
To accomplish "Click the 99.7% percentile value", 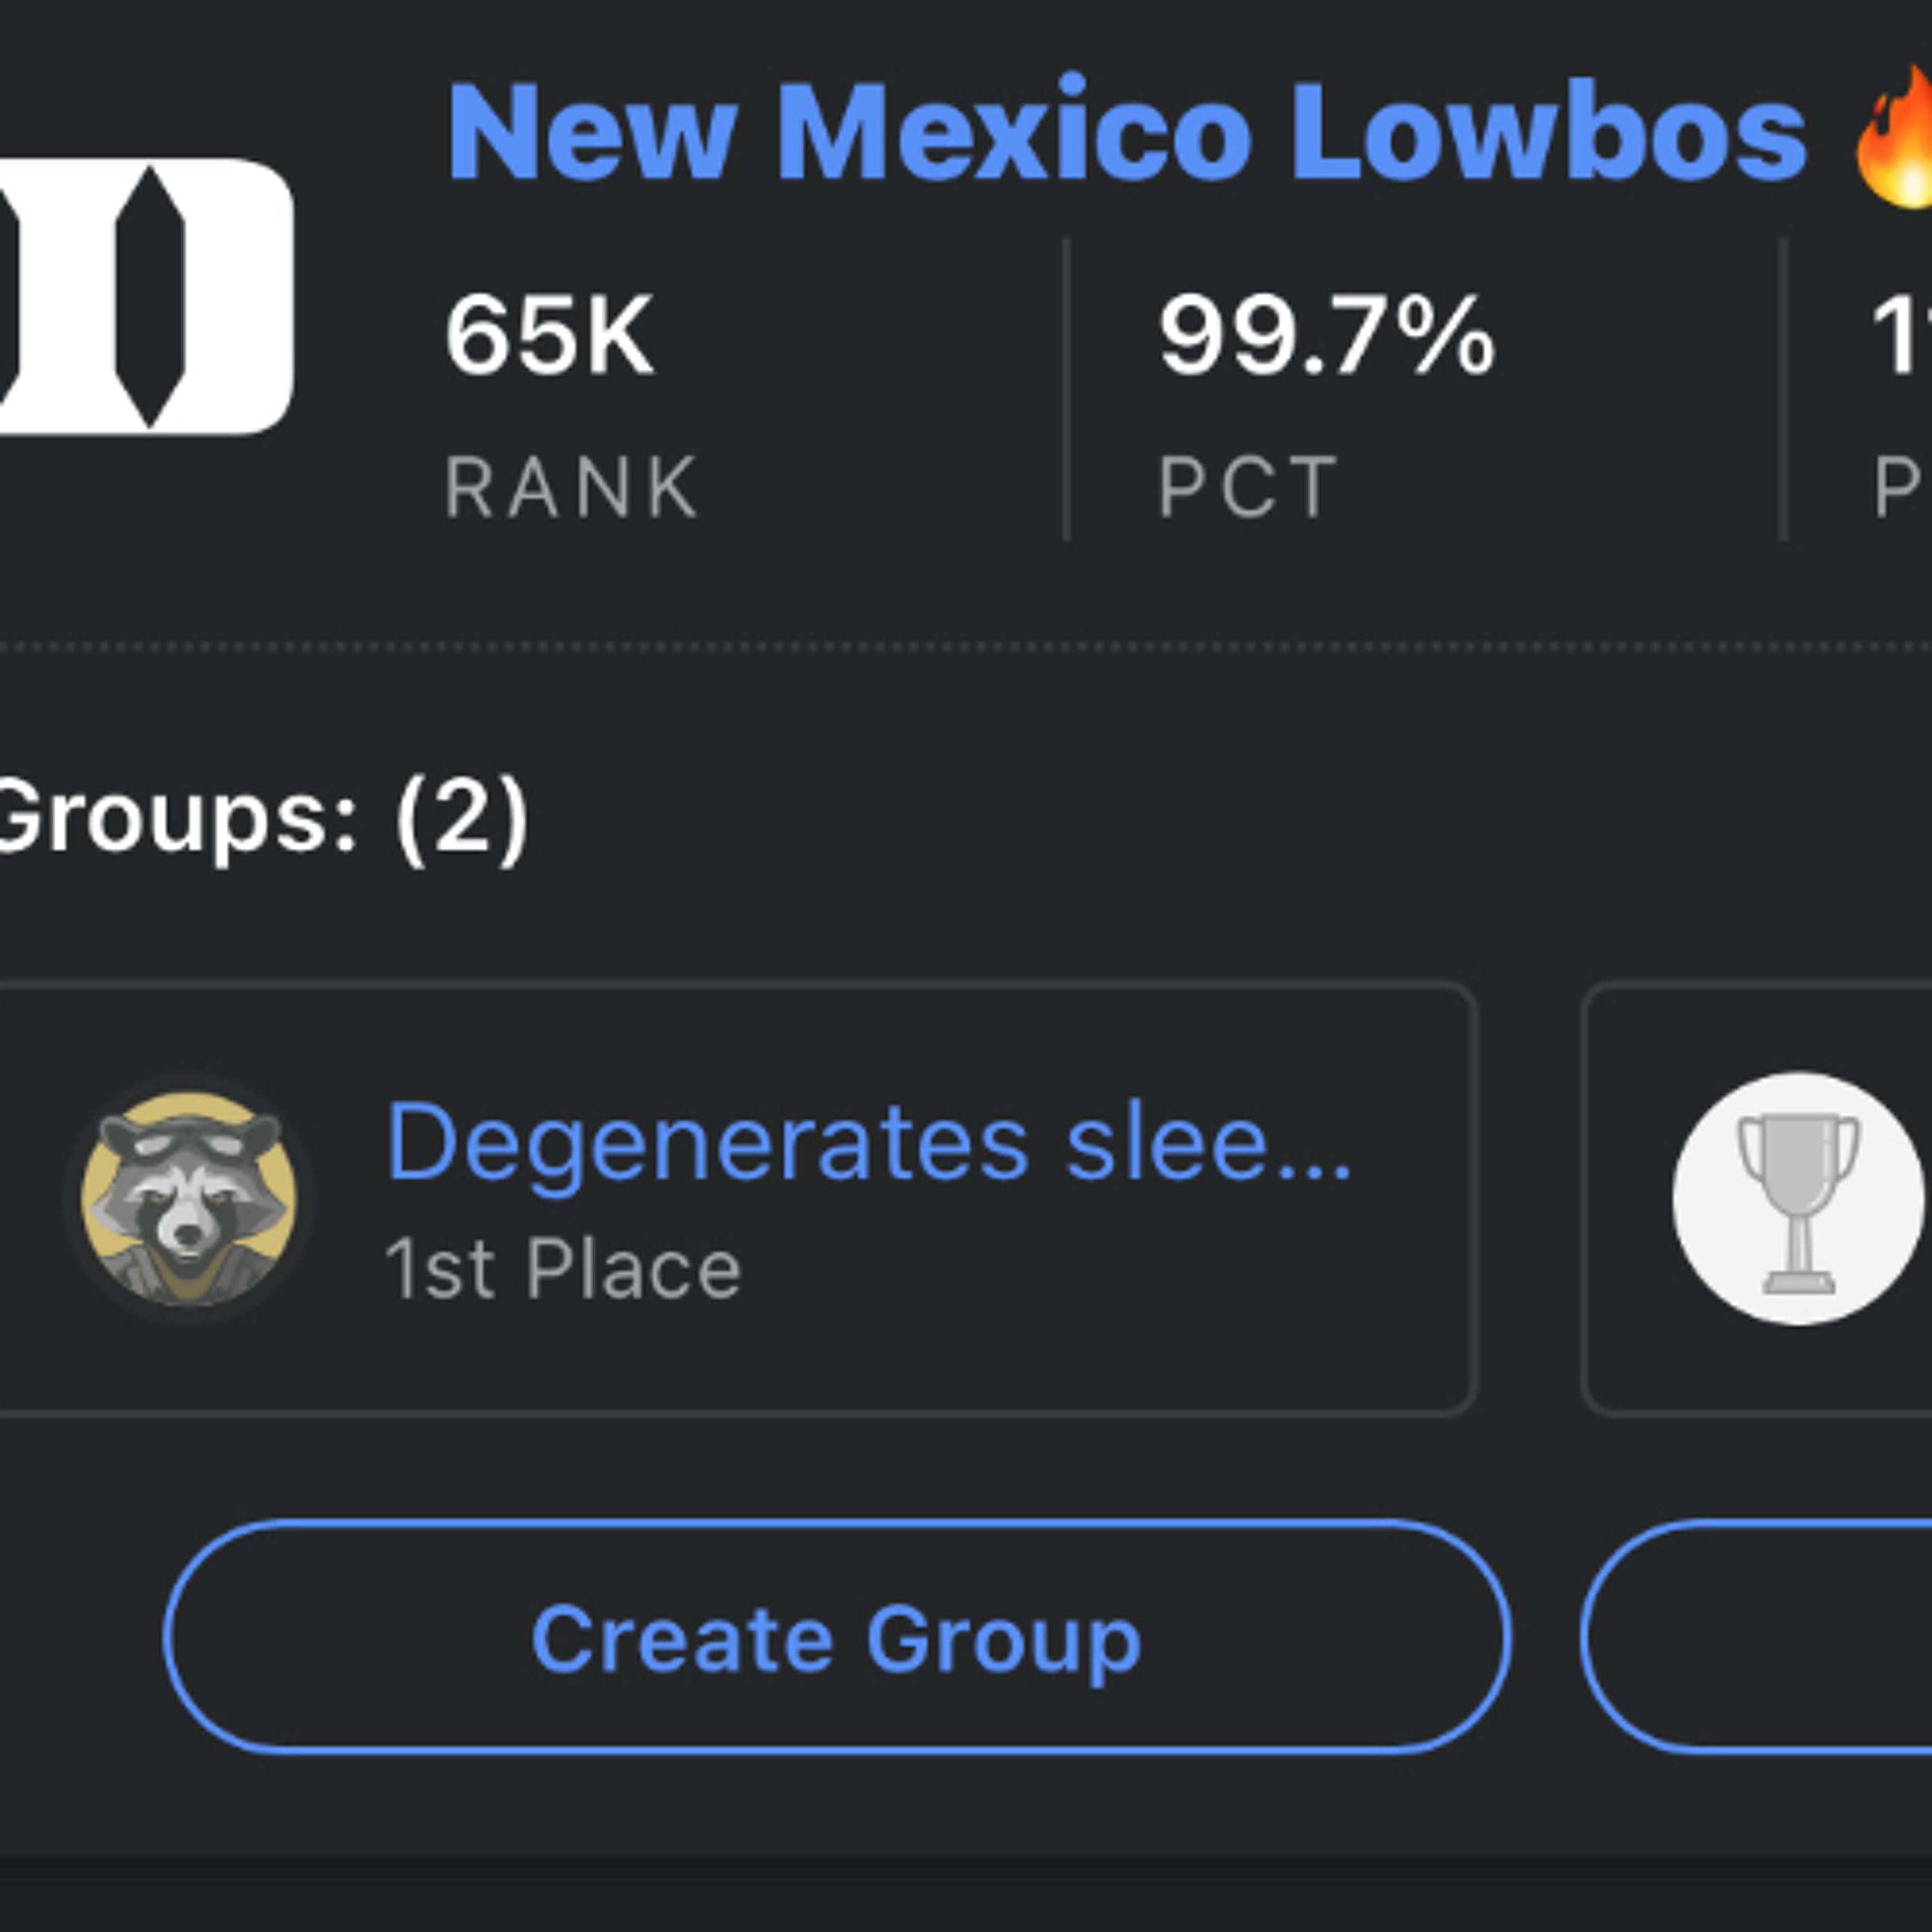I will point(1326,335).
